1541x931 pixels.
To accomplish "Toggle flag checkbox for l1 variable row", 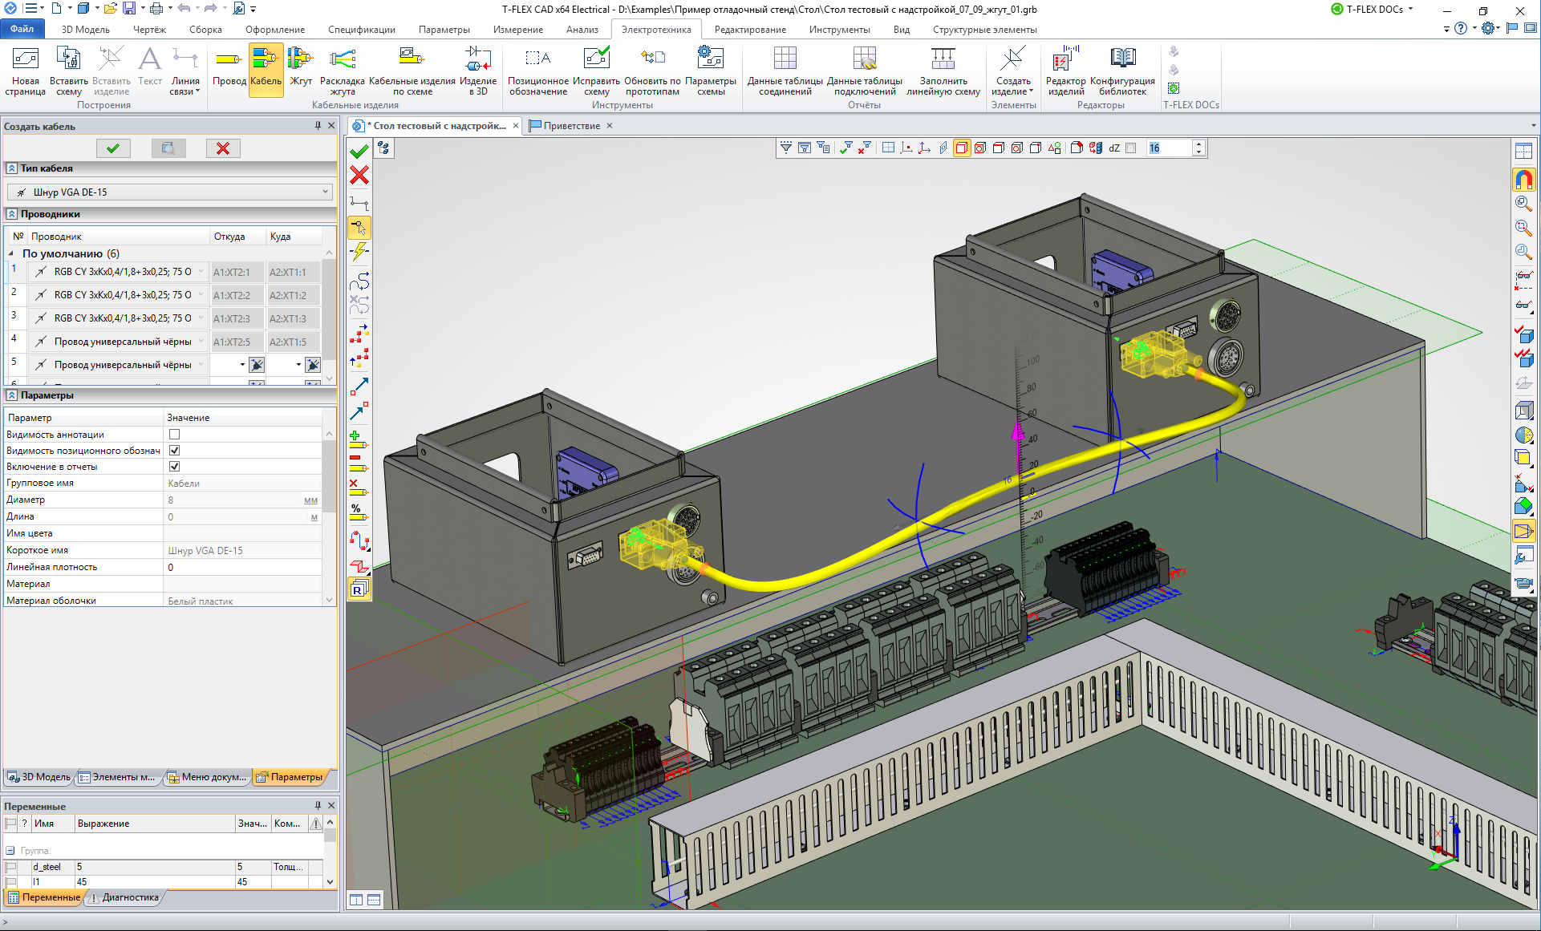I will click(11, 882).
